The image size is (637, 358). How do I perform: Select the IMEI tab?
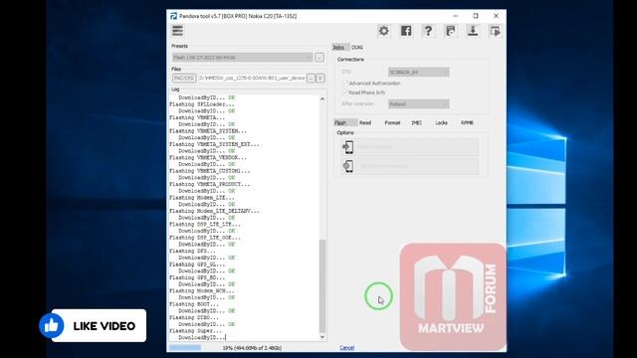coord(416,122)
